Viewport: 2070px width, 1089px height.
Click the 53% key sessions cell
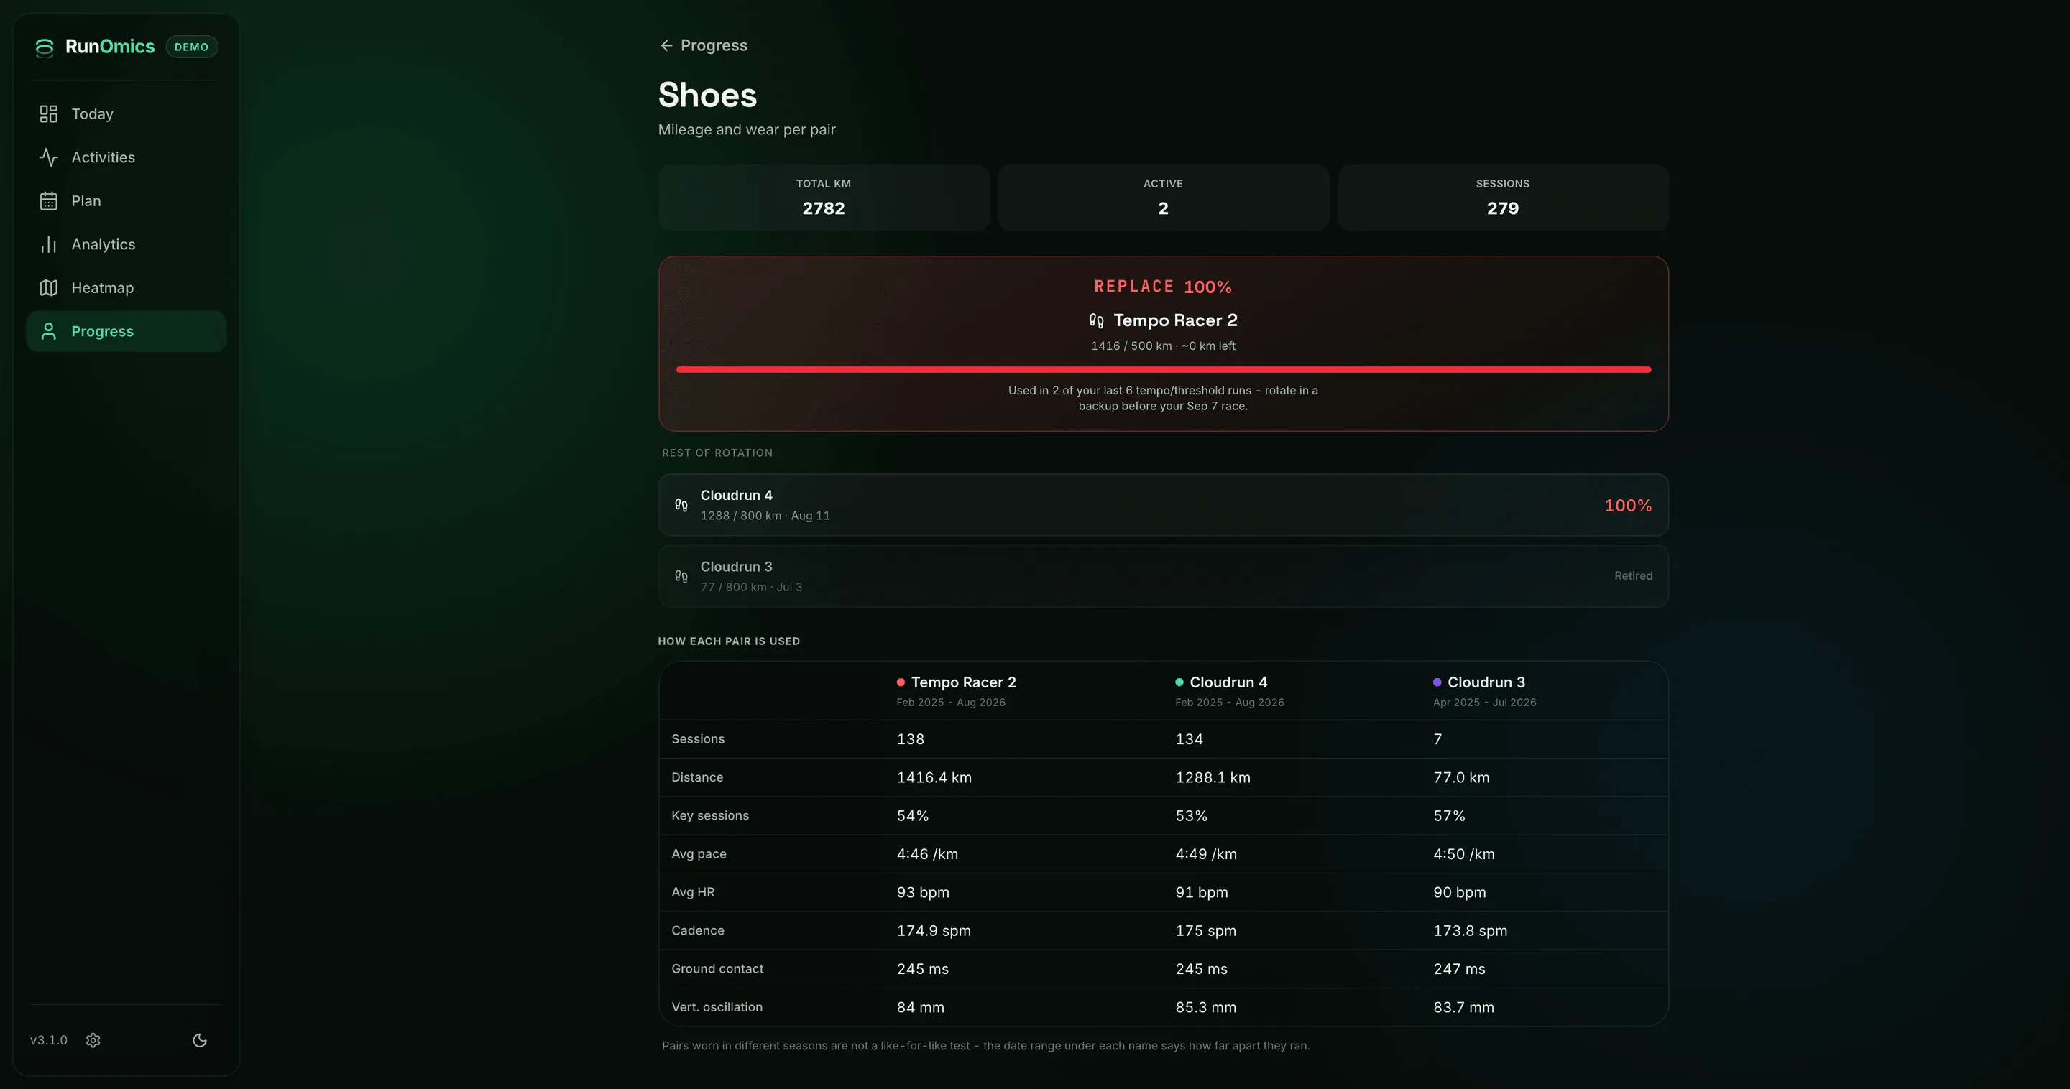pos(1191,816)
